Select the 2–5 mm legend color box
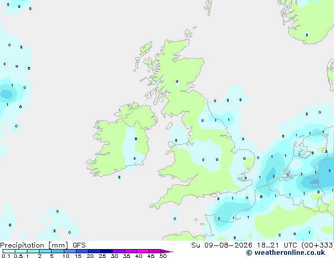This screenshot has width=334, height=258. (x=45, y=251)
